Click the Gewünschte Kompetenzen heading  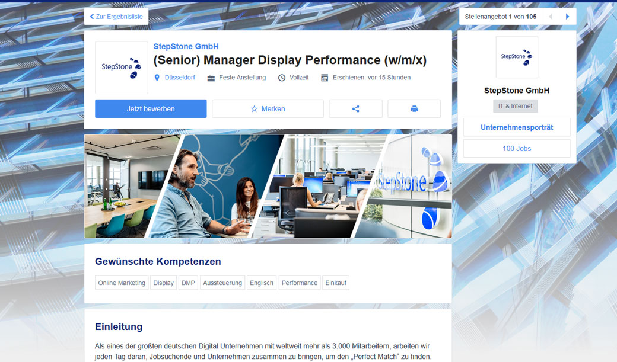[158, 261]
